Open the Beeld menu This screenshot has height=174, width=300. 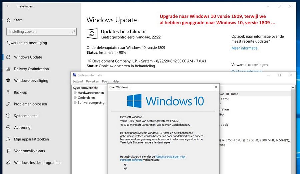coord(105,82)
